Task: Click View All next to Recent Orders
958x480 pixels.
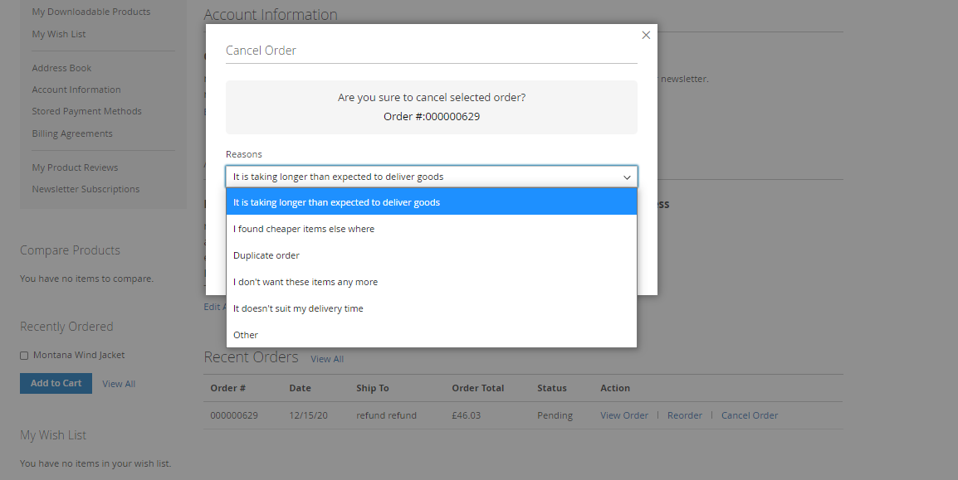Action: (x=327, y=359)
